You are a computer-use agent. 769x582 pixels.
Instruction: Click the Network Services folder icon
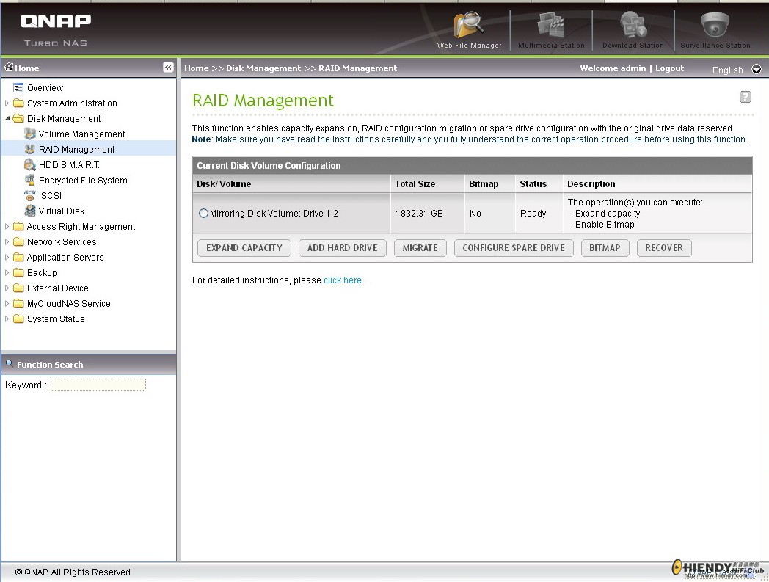18,241
